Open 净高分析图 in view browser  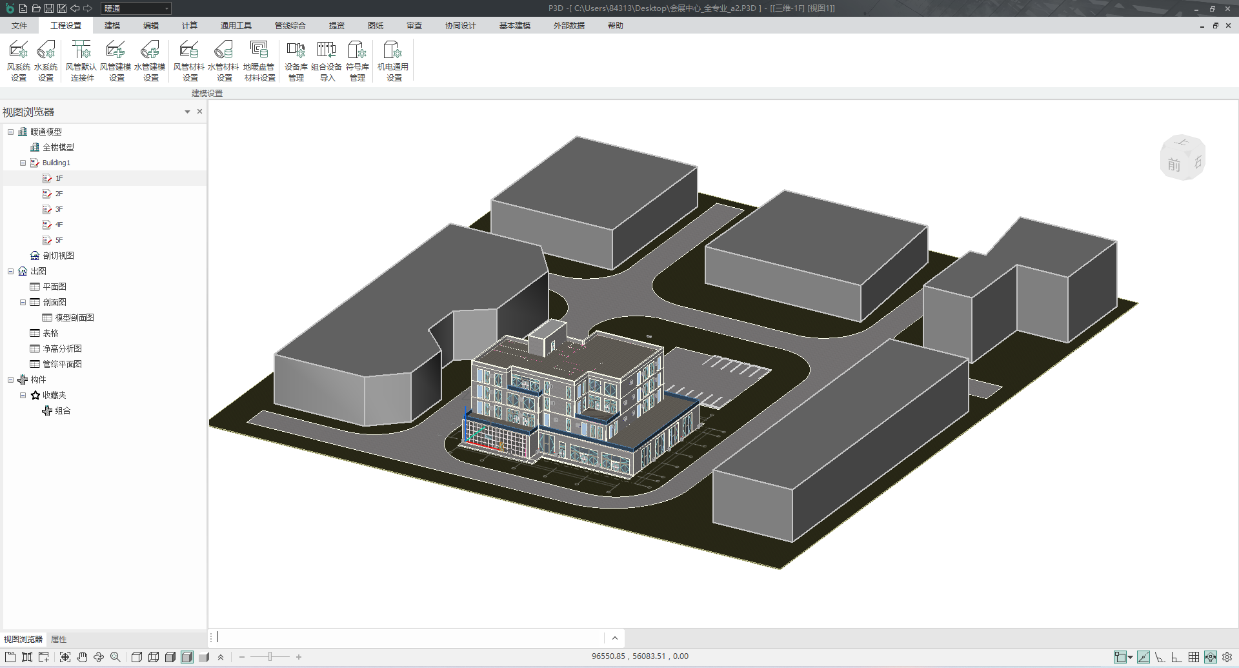pyautogui.click(x=62, y=349)
